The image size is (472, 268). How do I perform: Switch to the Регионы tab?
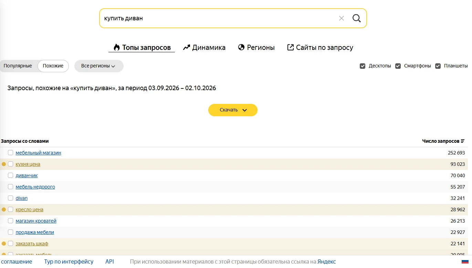[256, 47]
